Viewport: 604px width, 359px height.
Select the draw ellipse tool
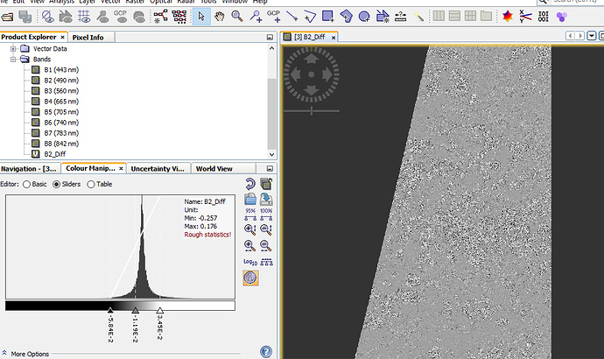click(364, 17)
